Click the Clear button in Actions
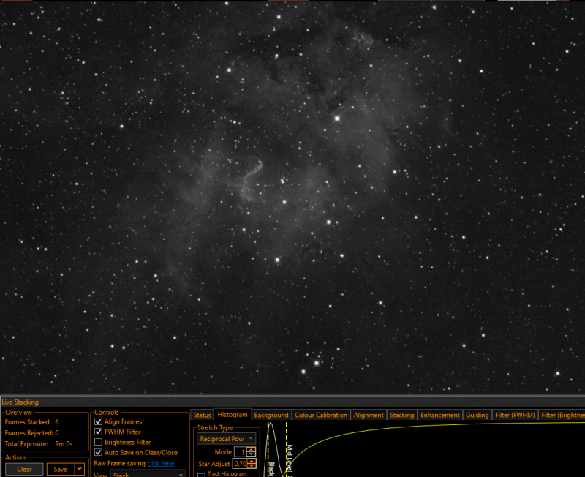585x477 pixels. [x=25, y=469]
